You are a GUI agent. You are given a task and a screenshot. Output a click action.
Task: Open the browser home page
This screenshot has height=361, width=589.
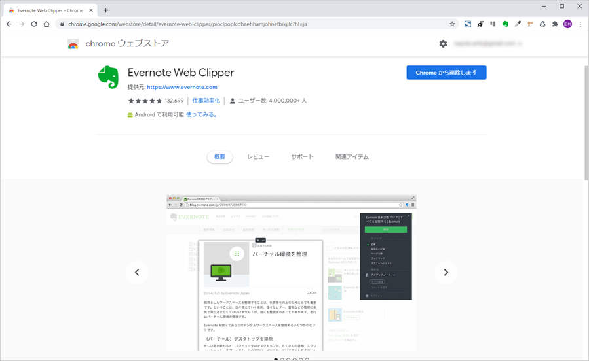[47, 24]
